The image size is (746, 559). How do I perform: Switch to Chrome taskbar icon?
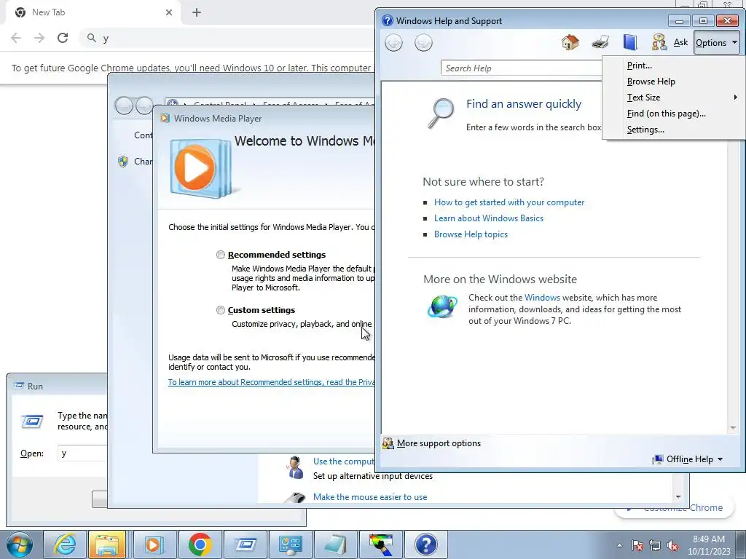200,544
